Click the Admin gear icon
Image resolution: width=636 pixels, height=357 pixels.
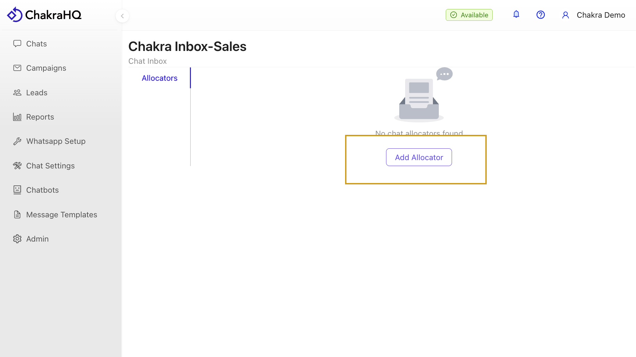[x=17, y=239]
